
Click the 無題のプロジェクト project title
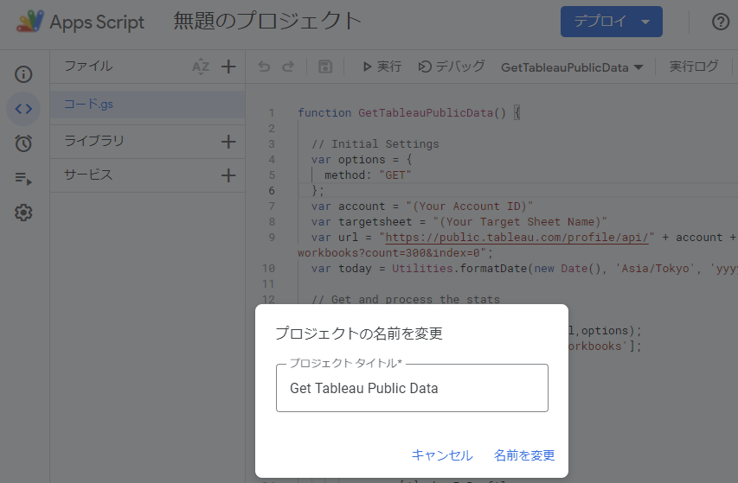(x=267, y=21)
